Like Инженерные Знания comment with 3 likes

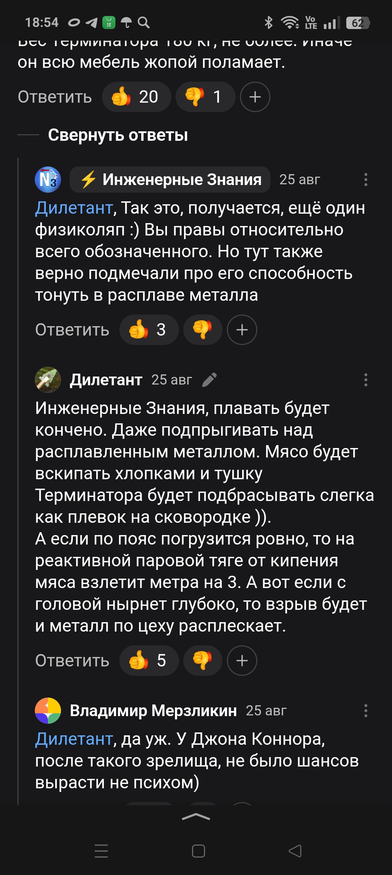[148, 330]
